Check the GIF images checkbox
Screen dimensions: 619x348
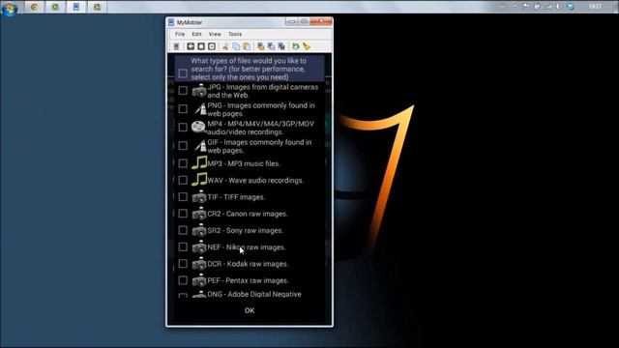coord(183,146)
